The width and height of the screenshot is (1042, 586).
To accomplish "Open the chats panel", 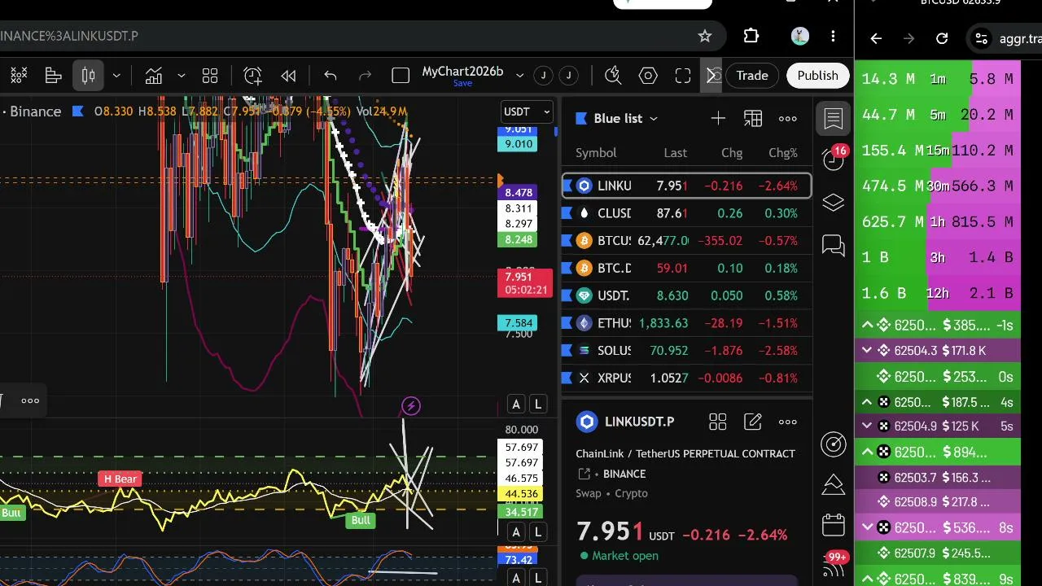I will click(834, 245).
